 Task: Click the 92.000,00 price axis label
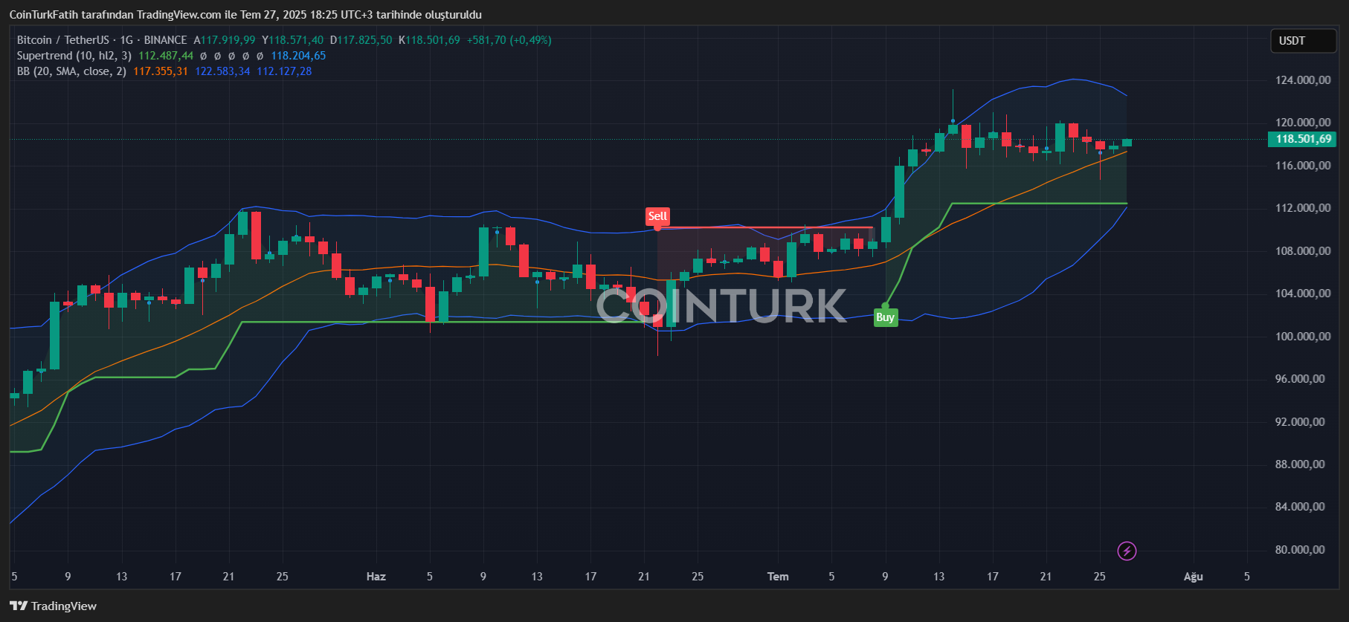tap(1300, 422)
